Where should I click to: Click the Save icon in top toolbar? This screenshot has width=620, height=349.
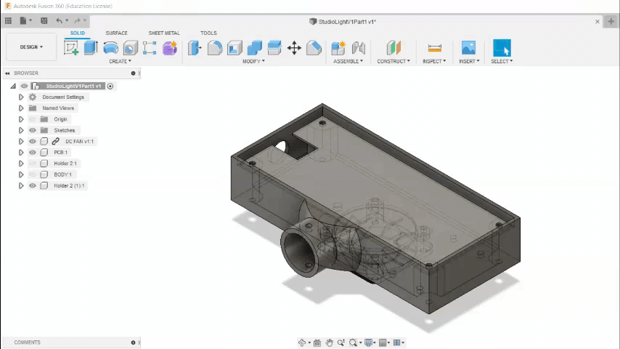tap(44, 20)
